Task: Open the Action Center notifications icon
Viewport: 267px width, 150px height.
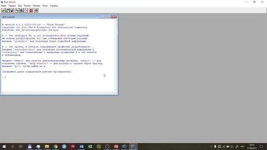Action: [x=262, y=146]
